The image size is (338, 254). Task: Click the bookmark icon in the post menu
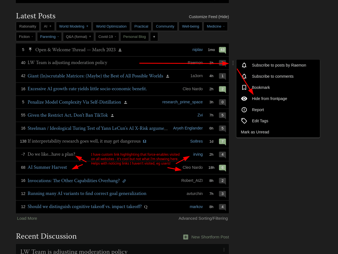[x=244, y=87]
